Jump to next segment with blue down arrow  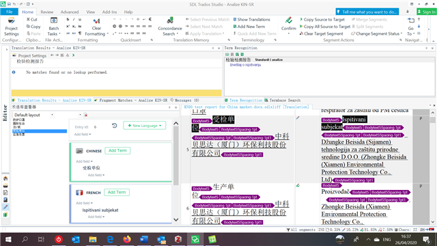tap(419, 26)
